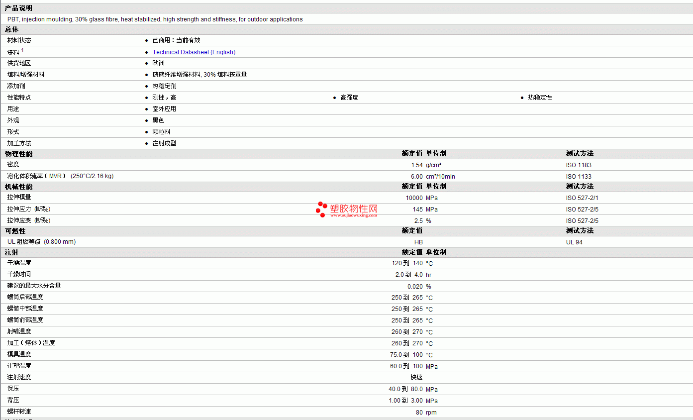Click the PBT product description text
The height and width of the screenshot is (420, 693).
[x=155, y=19]
